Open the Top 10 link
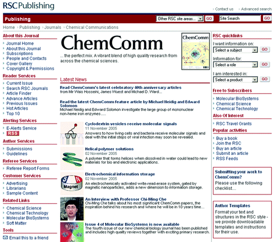The image size is (274, 242). click(x=13, y=114)
